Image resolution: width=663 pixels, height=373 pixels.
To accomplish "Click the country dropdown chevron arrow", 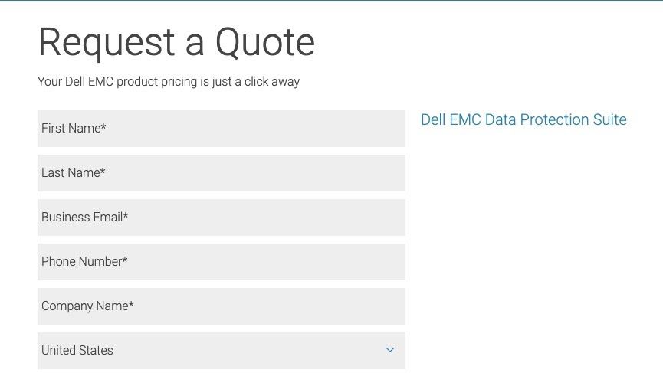I will click(389, 350).
